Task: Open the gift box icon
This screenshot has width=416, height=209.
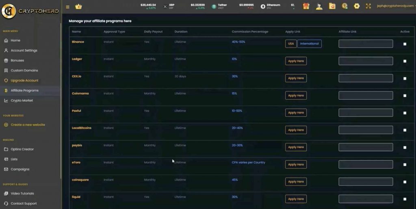Action: tap(306, 6)
